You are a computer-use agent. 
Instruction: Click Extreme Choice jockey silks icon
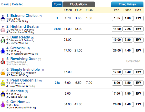coord(3,18)
